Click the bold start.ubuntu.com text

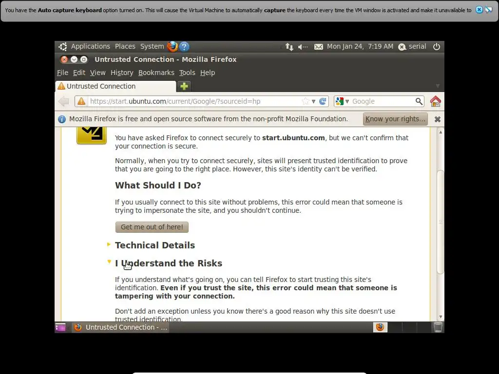tap(293, 138)
